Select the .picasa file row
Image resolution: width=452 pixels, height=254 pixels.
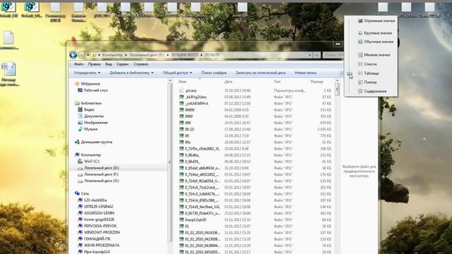pos(255,90)
